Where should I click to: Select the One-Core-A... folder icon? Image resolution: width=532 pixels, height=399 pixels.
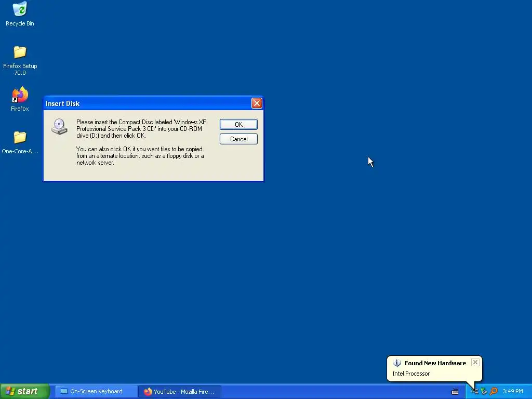(20, 142)
